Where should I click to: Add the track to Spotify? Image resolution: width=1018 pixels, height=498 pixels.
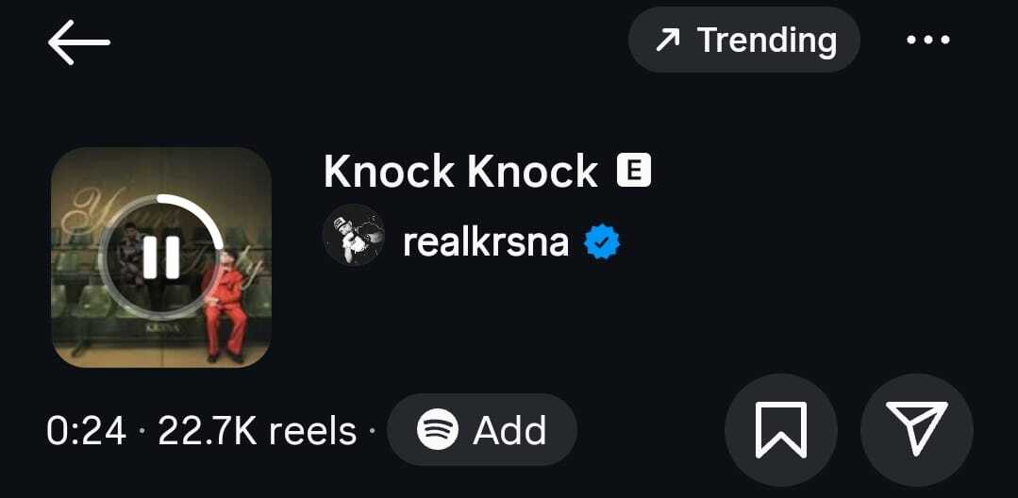pyautogui.click(x=482, y=429)
